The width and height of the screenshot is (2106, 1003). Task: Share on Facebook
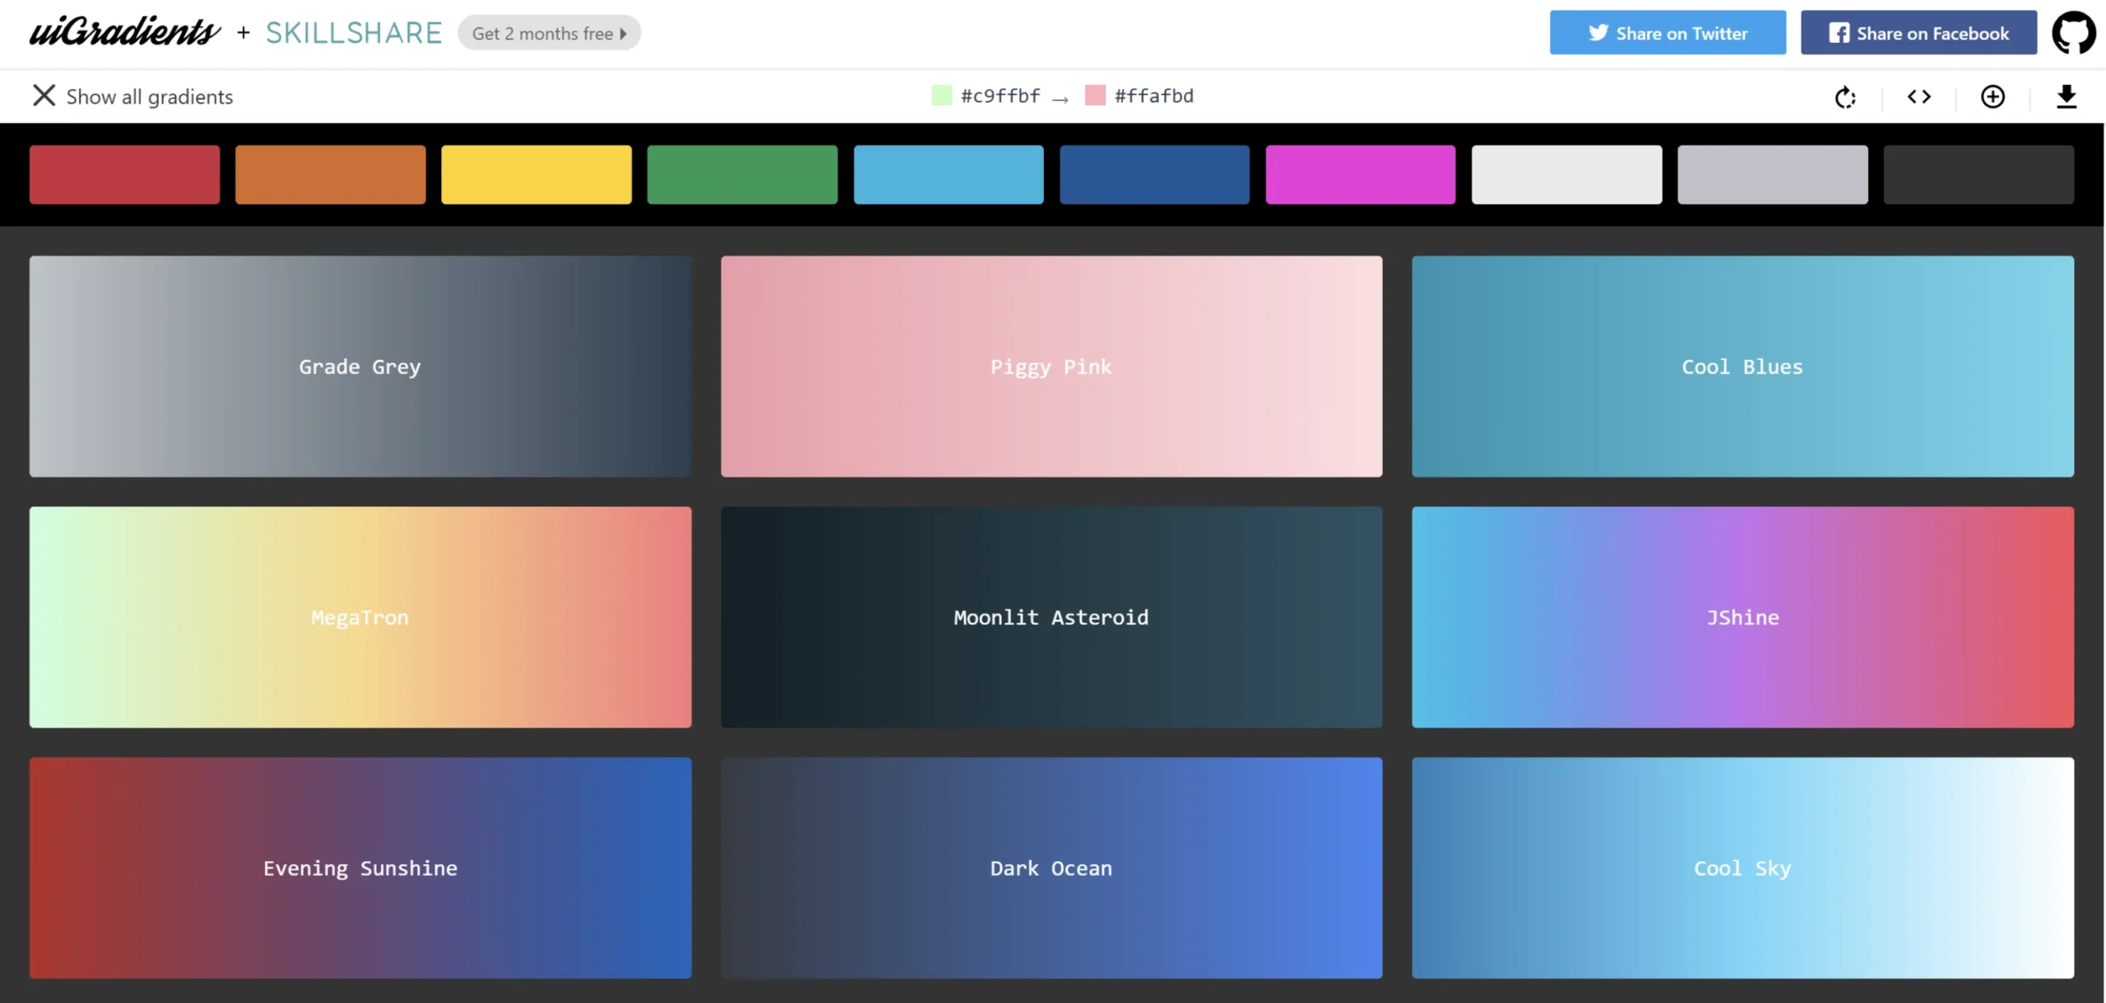click(x=1918, y=32)
